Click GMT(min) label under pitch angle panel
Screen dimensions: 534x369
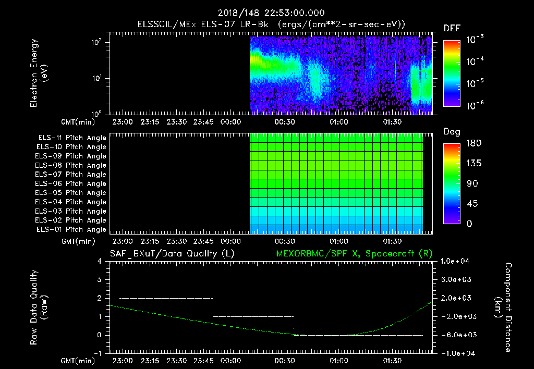coord(78,241)
